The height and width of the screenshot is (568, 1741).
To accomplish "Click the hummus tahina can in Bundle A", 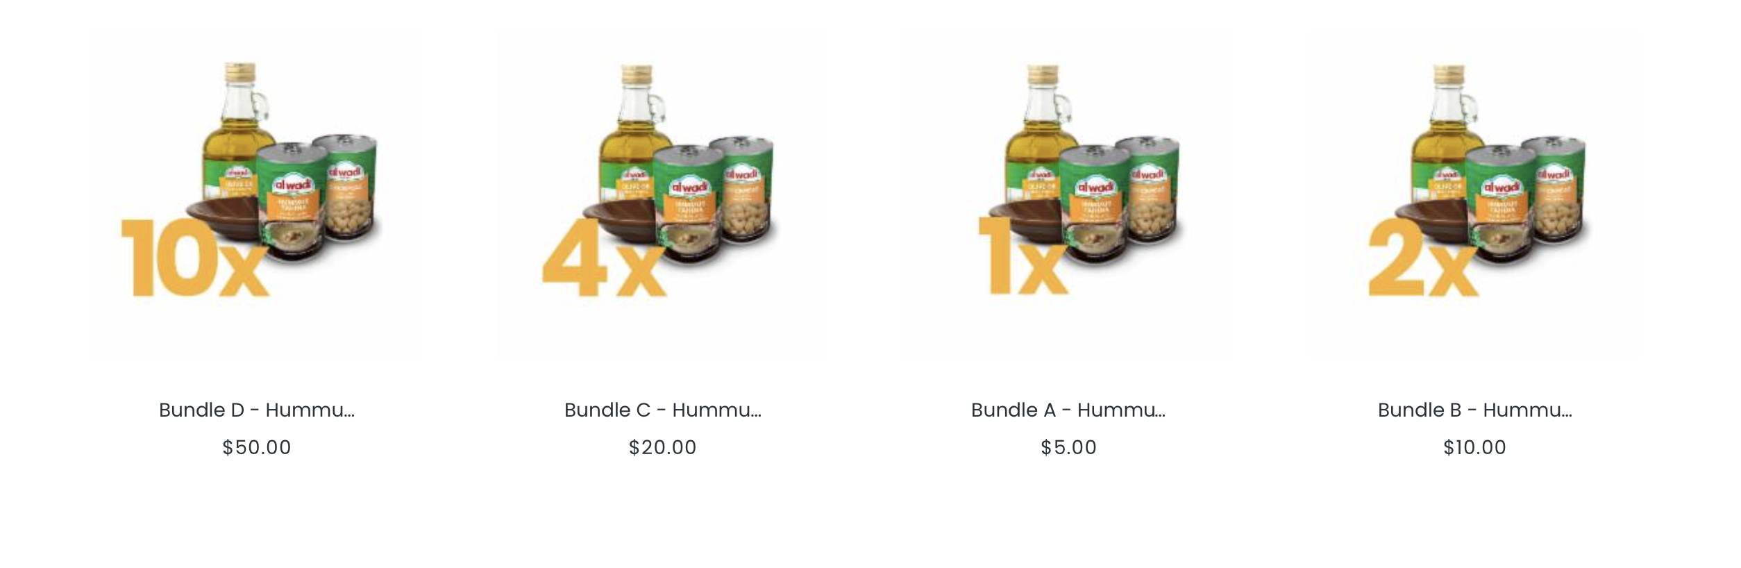I will (1094, 203).
